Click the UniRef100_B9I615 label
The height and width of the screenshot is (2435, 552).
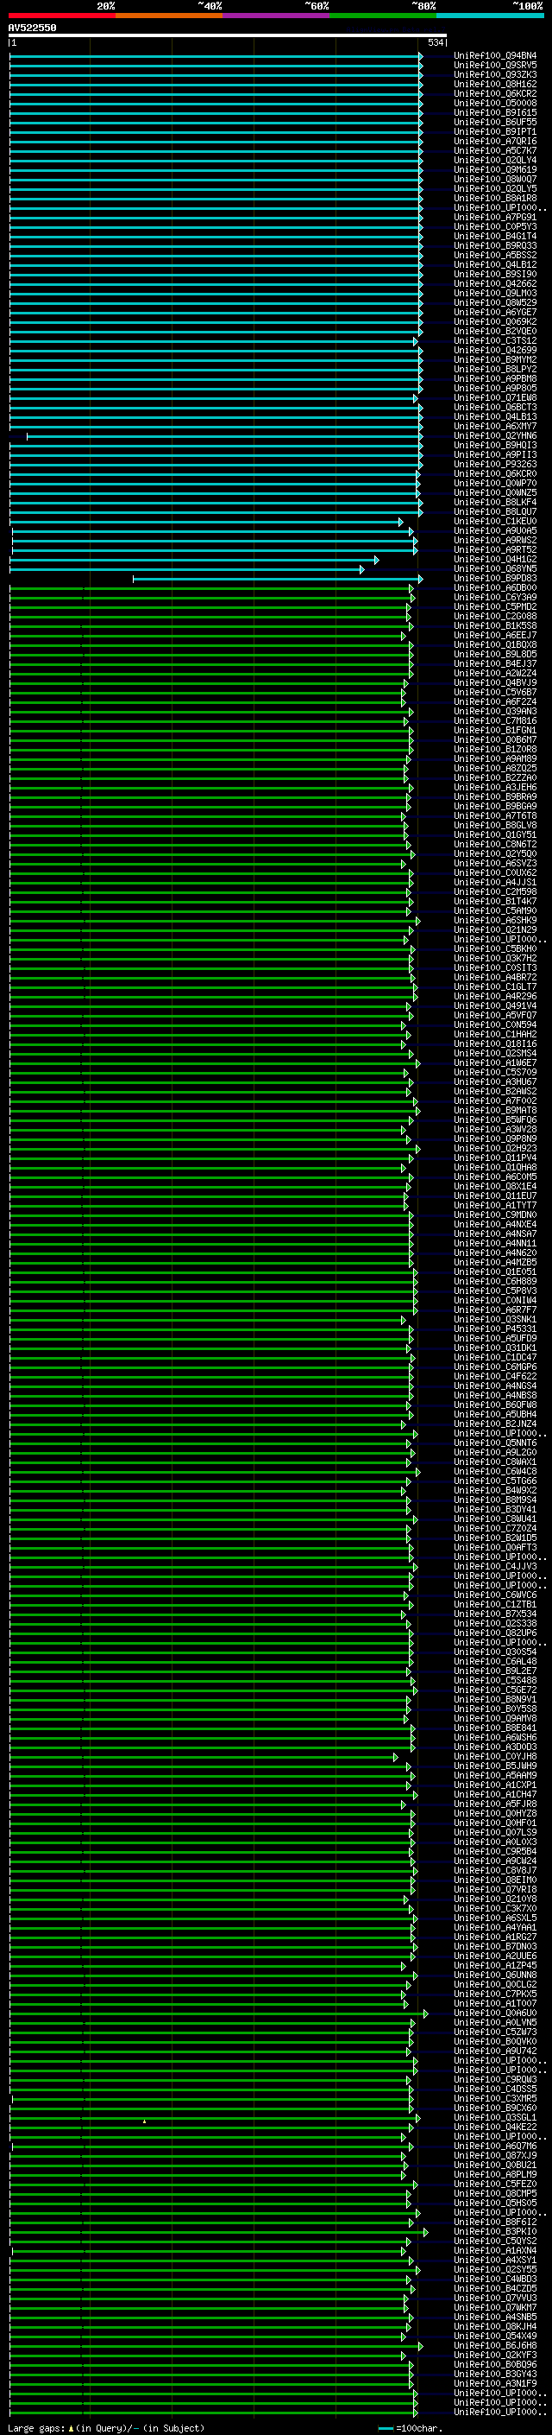tap(495, 112)
